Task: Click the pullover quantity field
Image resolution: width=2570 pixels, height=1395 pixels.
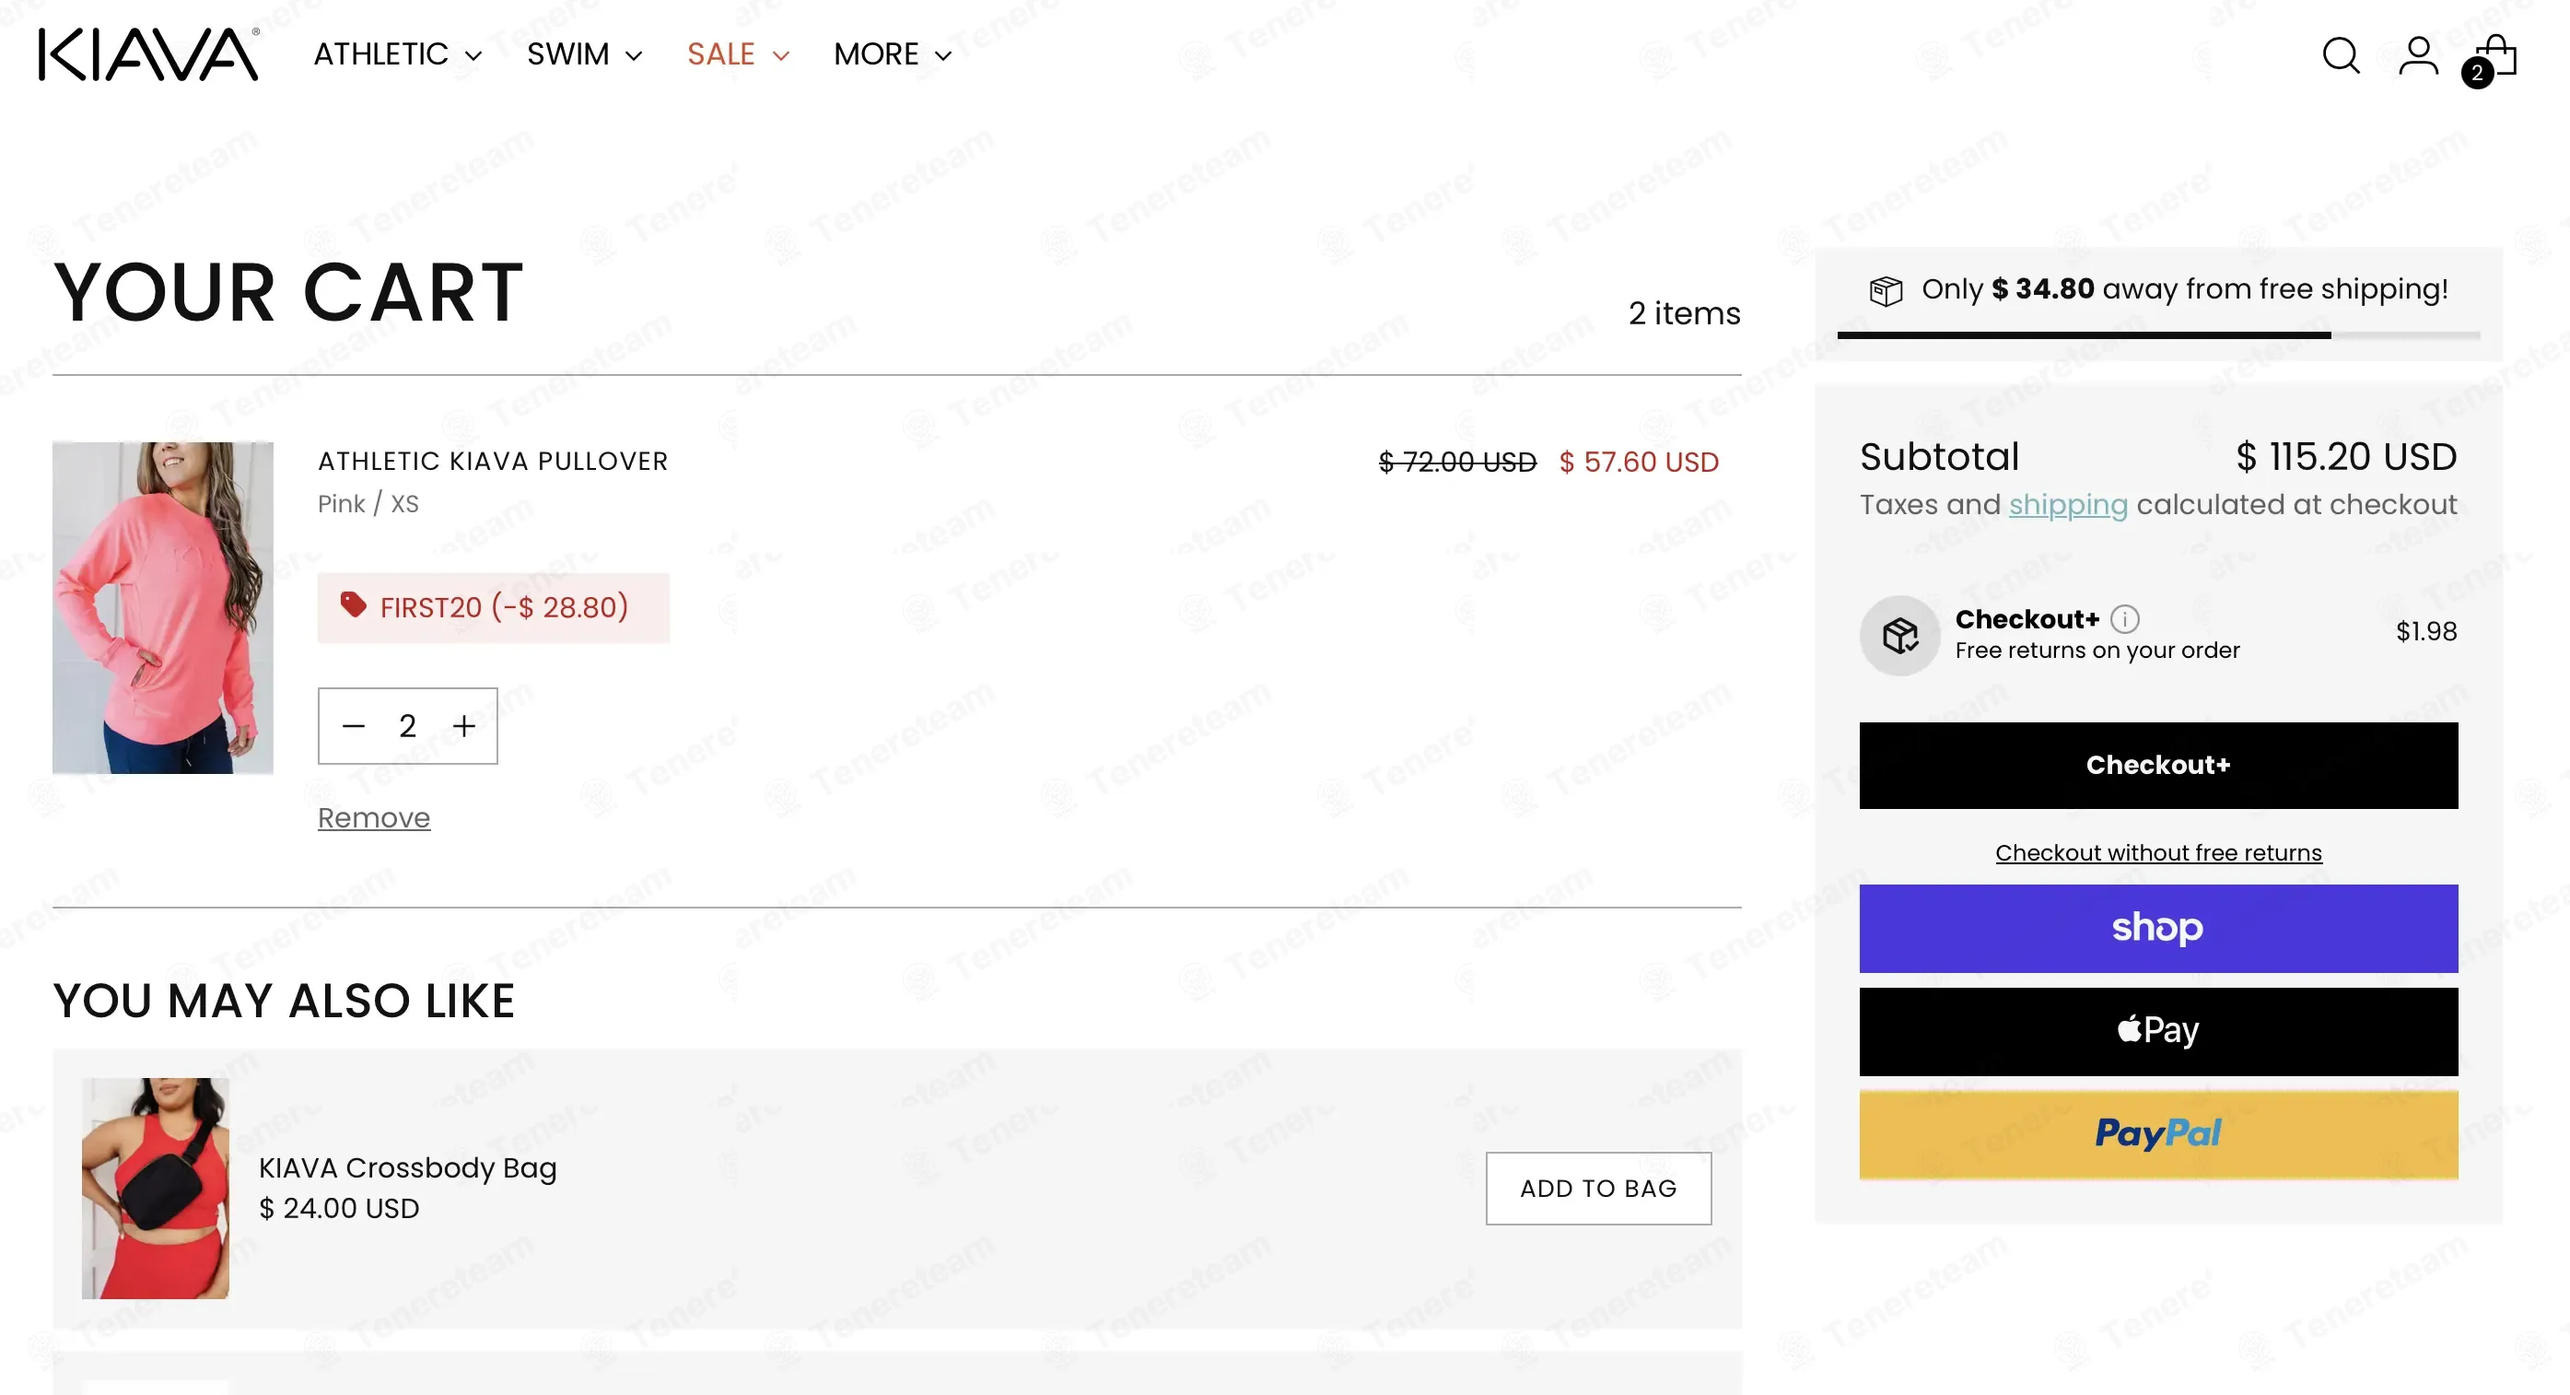Action: coord(407,725)
